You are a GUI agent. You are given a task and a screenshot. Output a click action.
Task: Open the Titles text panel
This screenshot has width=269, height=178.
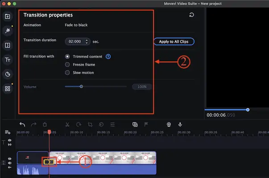[x=8, y=60]
